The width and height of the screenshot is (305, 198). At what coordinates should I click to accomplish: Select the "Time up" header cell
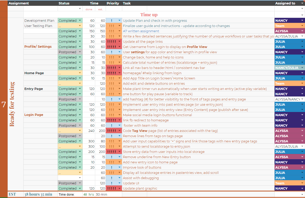tap(149, 15)
